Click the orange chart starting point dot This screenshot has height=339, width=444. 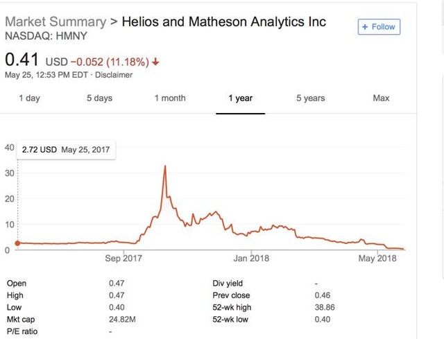click(17, 243)
